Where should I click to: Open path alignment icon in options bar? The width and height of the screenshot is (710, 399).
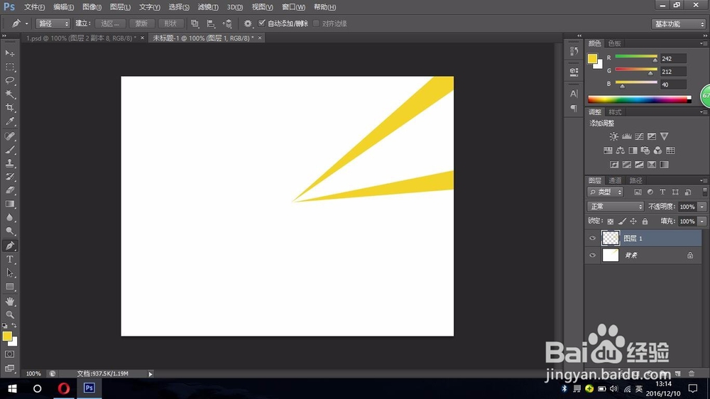point(211,23)
